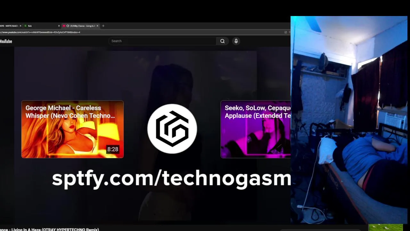The image size is (410, 231).
Task: Click the youtube.com address bar URL
Action: pyautogui.click(x=40, y=32)
